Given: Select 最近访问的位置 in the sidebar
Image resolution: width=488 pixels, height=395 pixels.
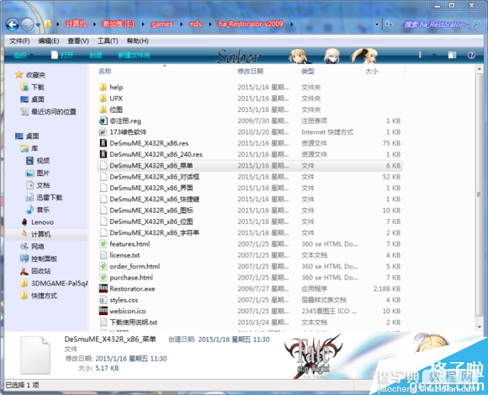Looking at the screenshot, I should click(48, 111).
